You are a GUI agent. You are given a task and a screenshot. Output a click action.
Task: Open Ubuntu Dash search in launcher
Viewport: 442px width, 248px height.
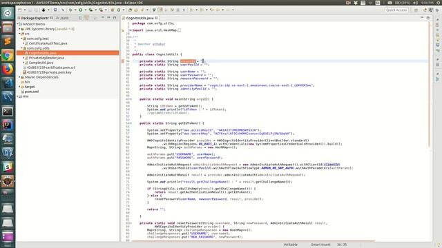click(8, 13)
